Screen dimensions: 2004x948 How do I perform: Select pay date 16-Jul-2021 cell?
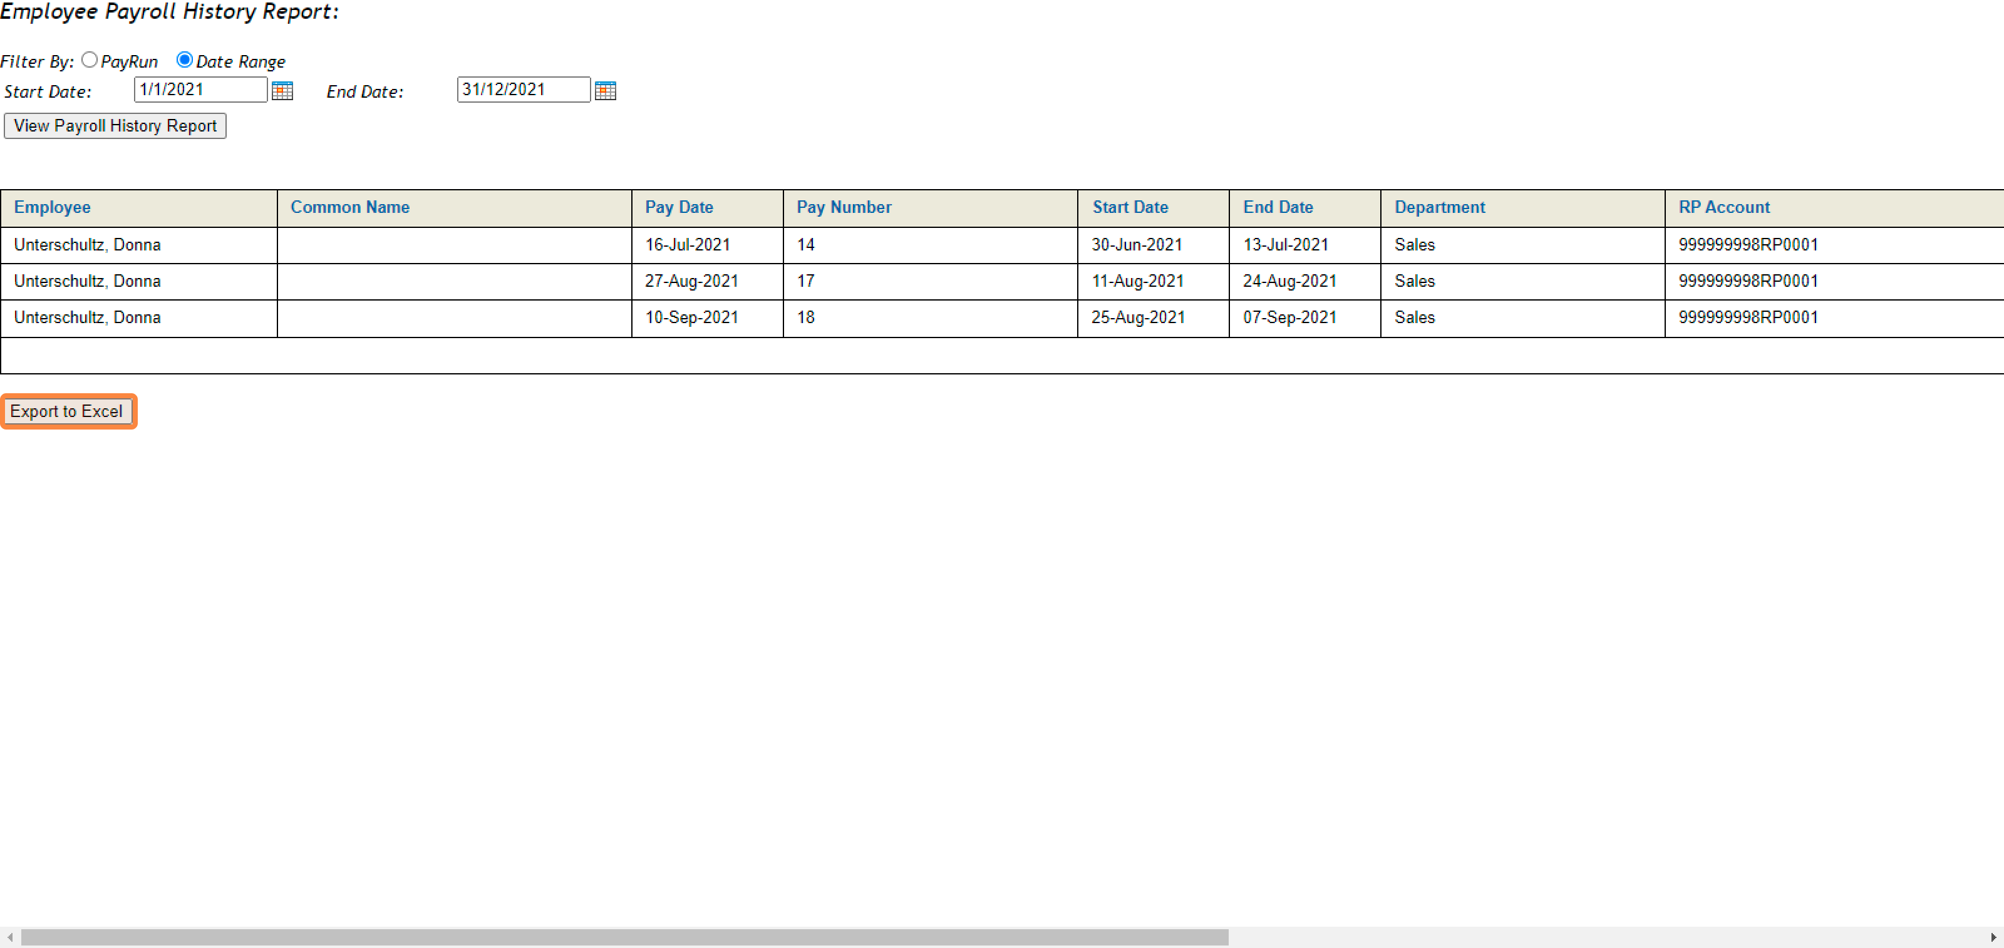[x=707, y=245]
